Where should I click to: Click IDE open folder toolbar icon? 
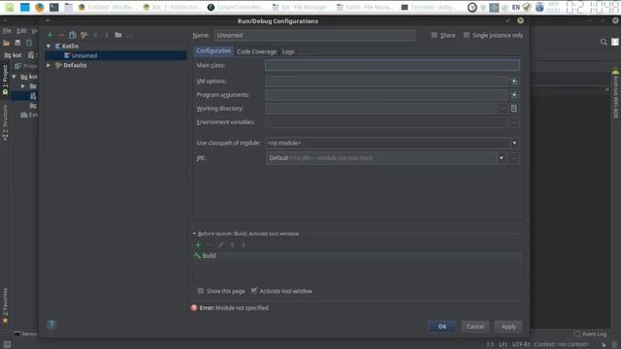coord(7,43)
